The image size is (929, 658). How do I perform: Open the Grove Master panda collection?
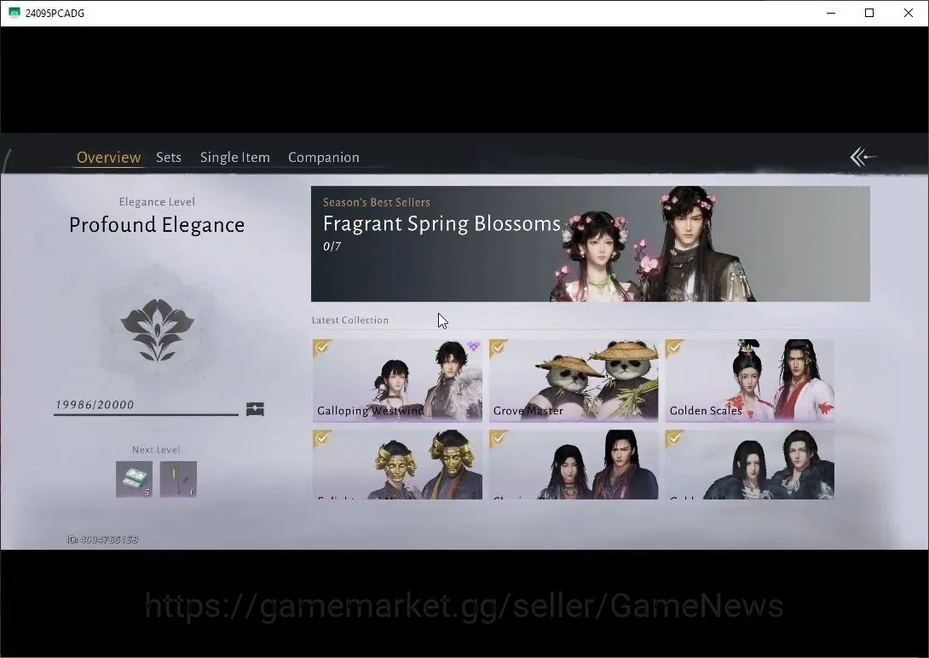coord(574,380)
